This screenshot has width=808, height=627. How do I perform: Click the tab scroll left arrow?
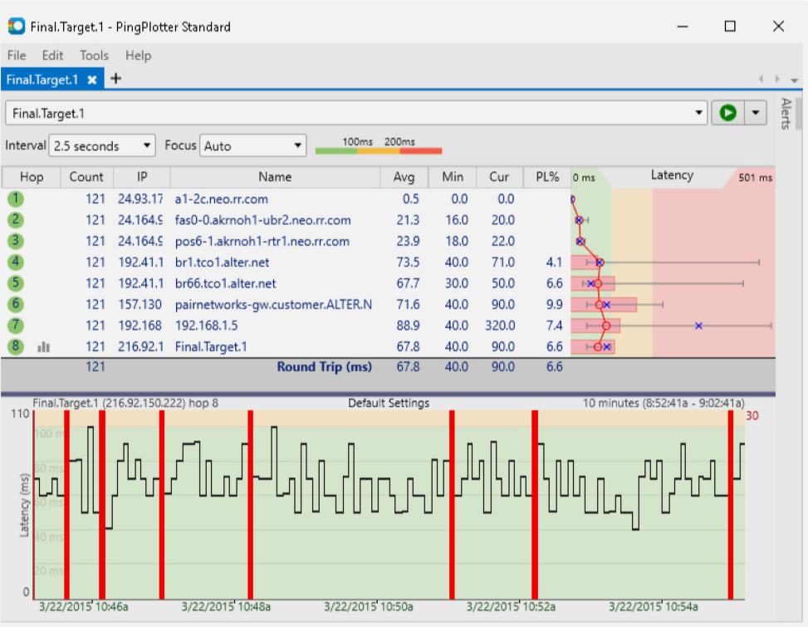coord(761,79)
